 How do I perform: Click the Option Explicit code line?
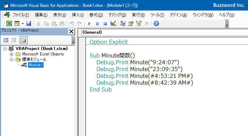coord(109,42)
